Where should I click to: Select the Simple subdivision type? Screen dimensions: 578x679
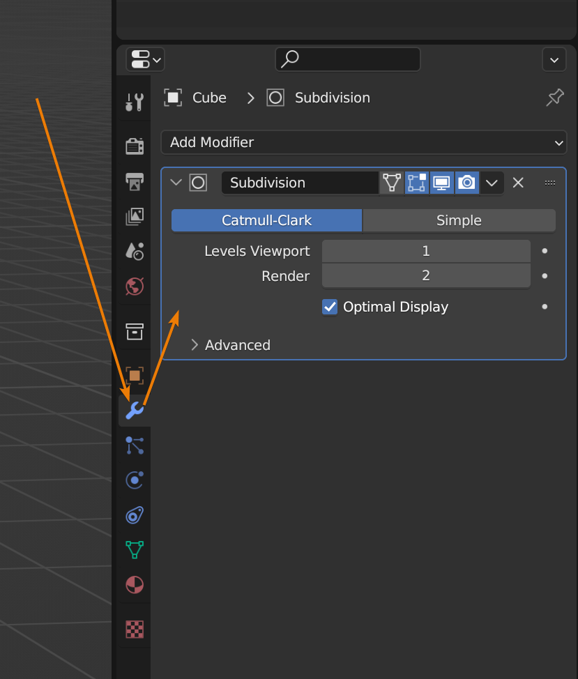(459, 220)
